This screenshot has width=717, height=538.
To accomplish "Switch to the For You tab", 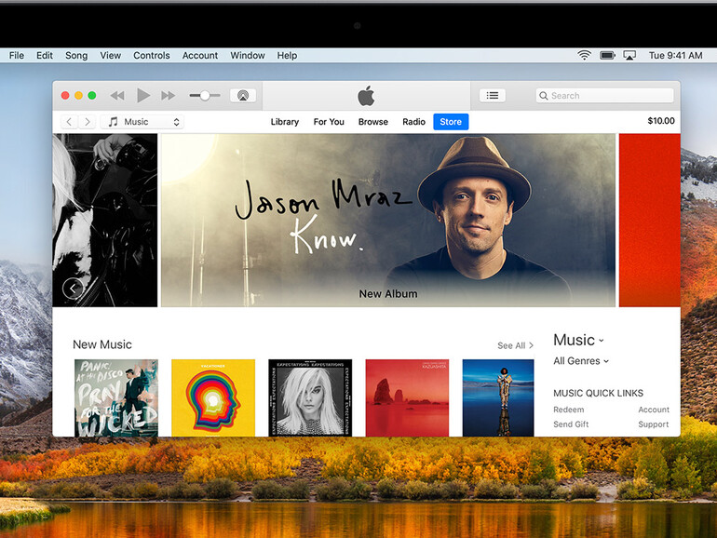I will pos(329,122).
